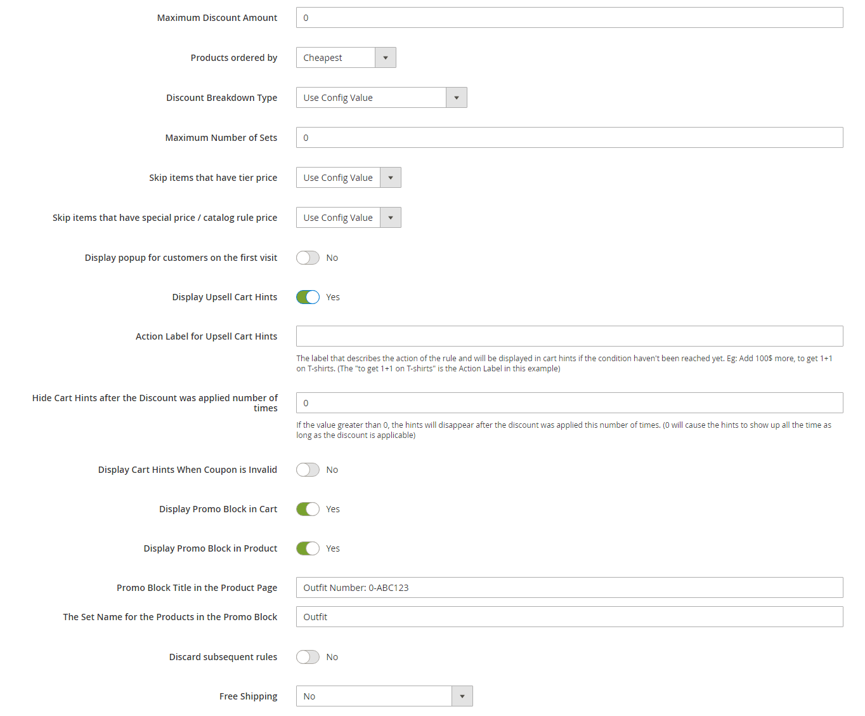
Task: Click the Discard subsequent rules label
Action: 223,657
